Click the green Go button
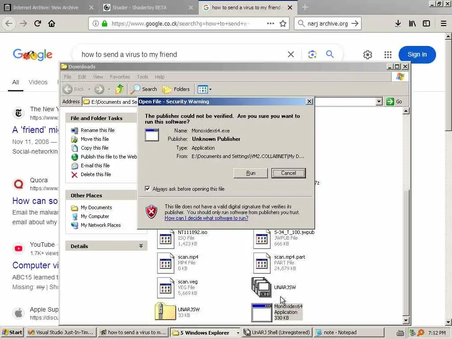Viewport: 452px width, 339px height. [394, 102]
